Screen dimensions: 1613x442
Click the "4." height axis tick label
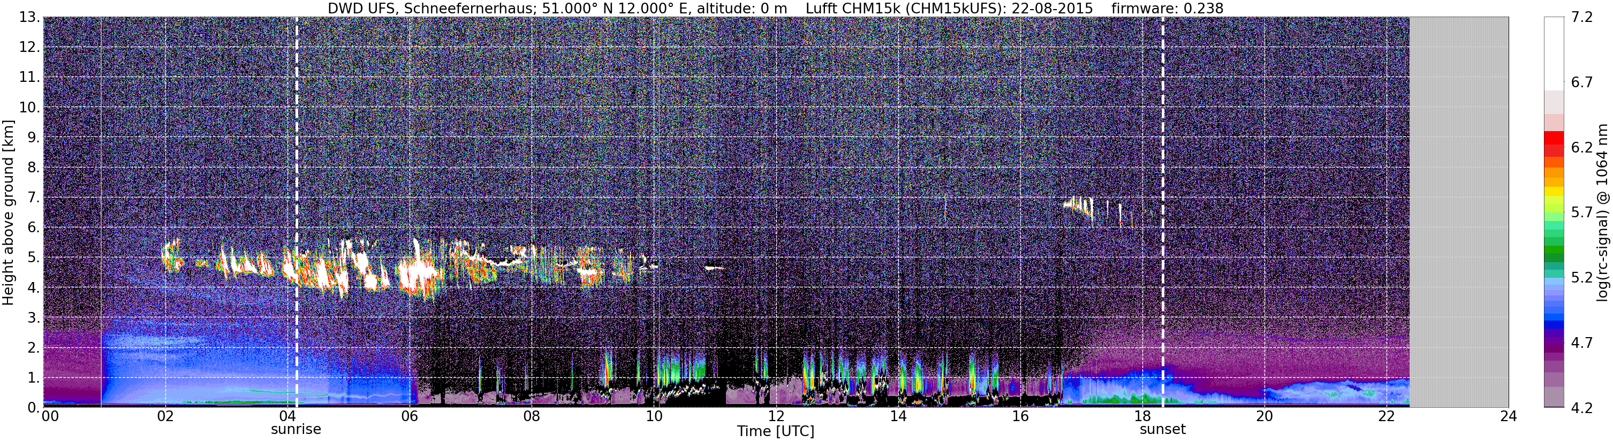(x=33, y=287)
